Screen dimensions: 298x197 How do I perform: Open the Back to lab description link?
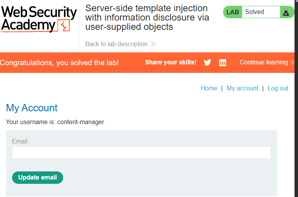coord(116,44)
